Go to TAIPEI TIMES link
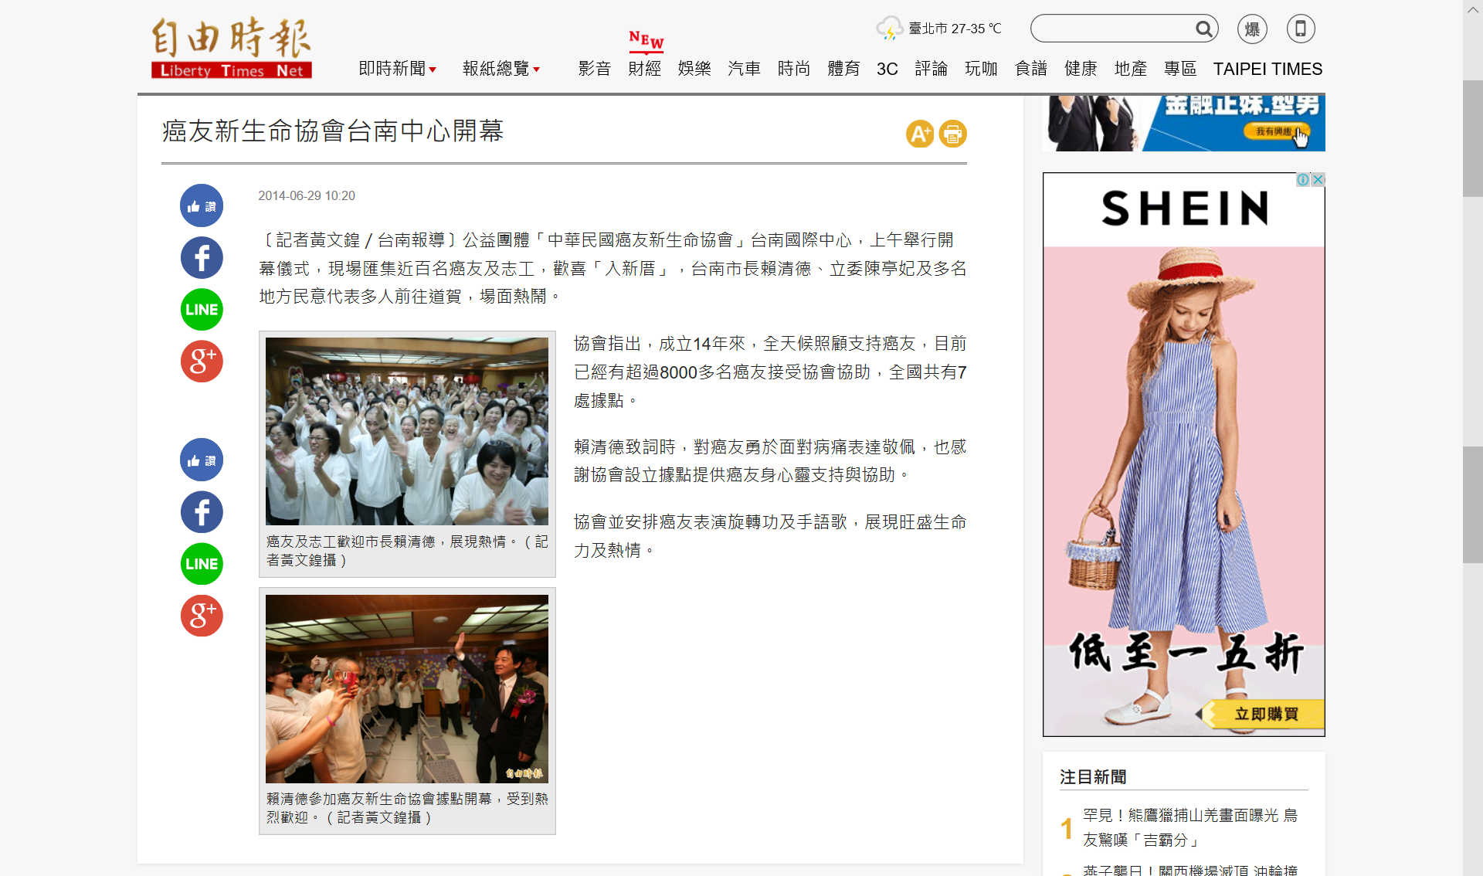This screenshot has width=1483, height=876. click(1268, 69)
